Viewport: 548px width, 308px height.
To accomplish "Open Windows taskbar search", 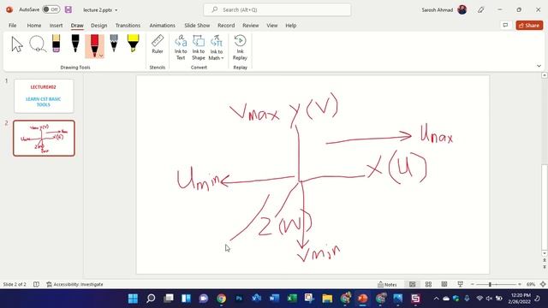I will [151, 299].
